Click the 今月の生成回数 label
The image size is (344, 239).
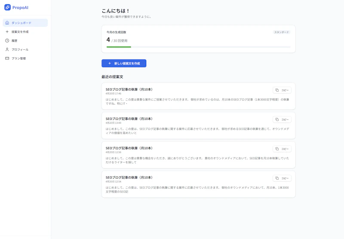pos(116,32)
